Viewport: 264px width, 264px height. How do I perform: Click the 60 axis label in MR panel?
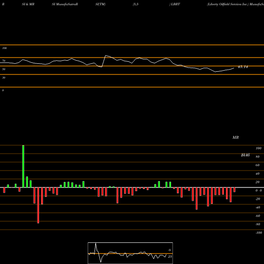[x=258, y=165]
